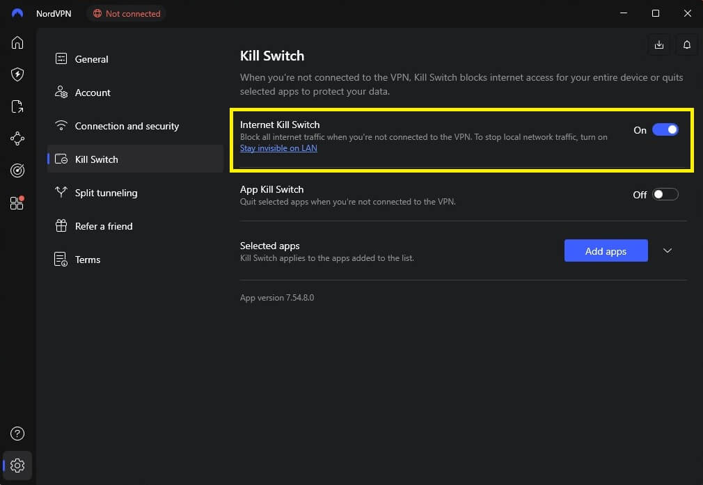Open downloads using the top-right icon

659,44
